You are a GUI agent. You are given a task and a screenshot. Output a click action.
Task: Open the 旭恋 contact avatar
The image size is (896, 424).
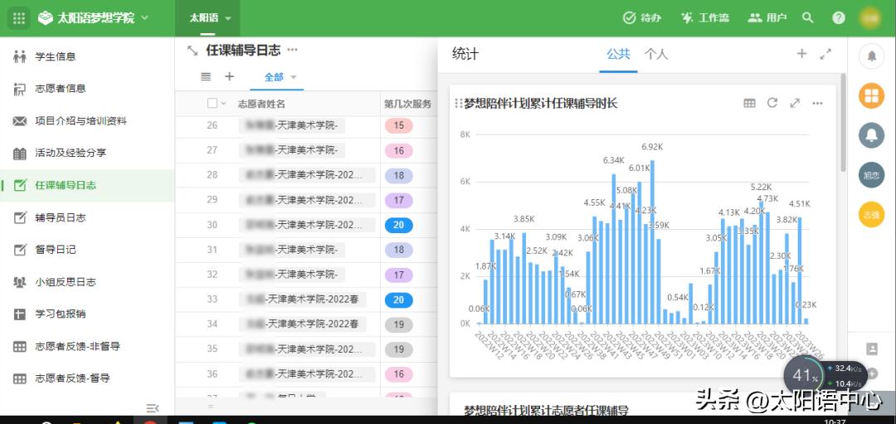(871, 175)
